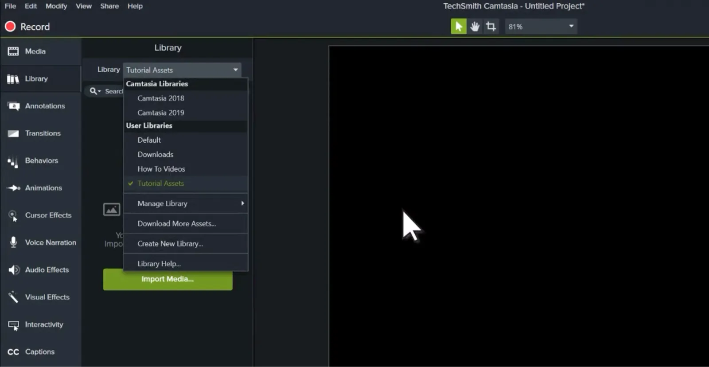Screen dimensions: 709x367
Task: Click the Interactivity icon
Action: point(13,325)
